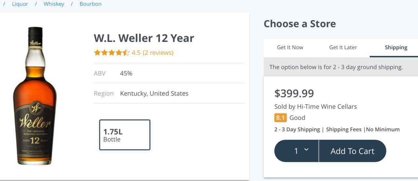Add the item to cart
The image size is (418, 181).
(x=352, y=151)
